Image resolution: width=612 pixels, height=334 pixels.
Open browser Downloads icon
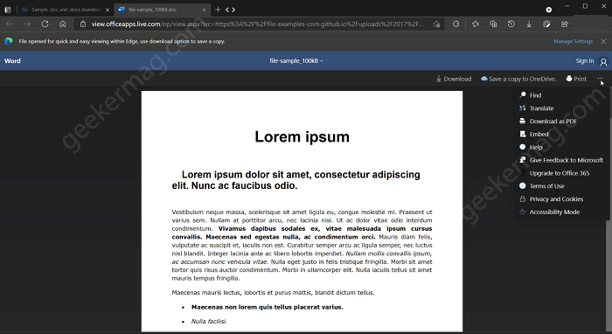click(529, 24)
